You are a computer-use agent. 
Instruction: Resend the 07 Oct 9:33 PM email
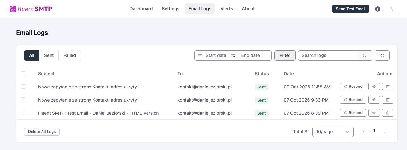pos(353,100)
